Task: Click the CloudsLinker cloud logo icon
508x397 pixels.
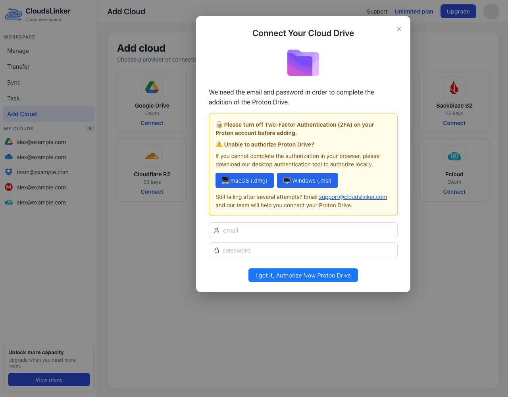Action: [x=13, y=14]
